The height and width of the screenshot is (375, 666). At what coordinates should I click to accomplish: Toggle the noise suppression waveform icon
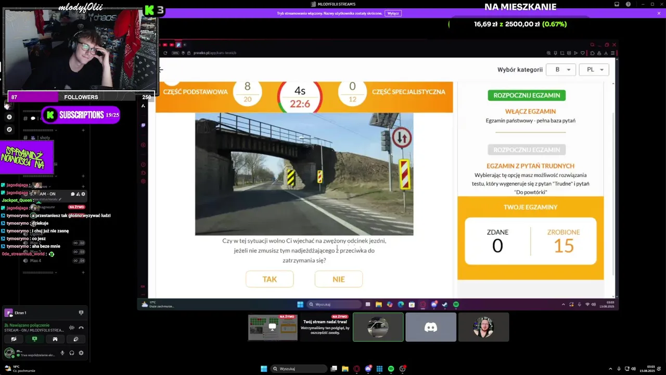click(72, 328)
